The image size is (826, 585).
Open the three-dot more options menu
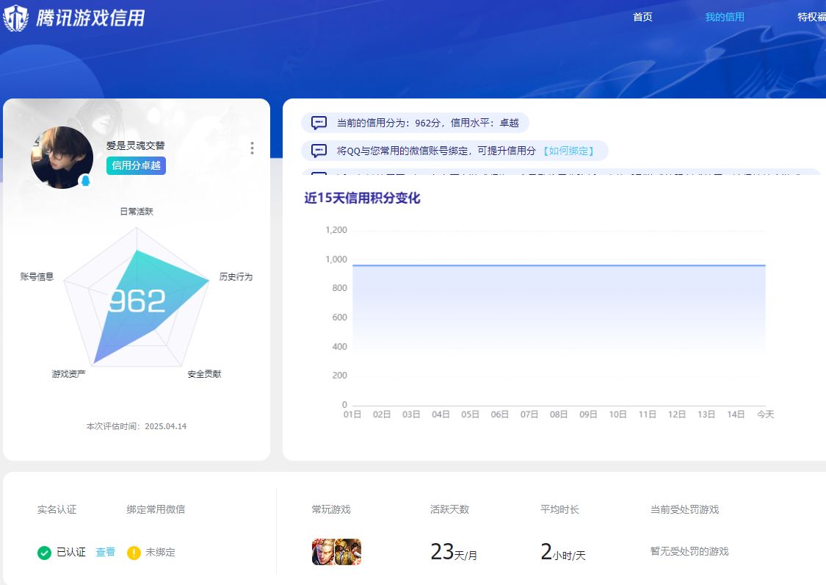[x=253, y=148]
